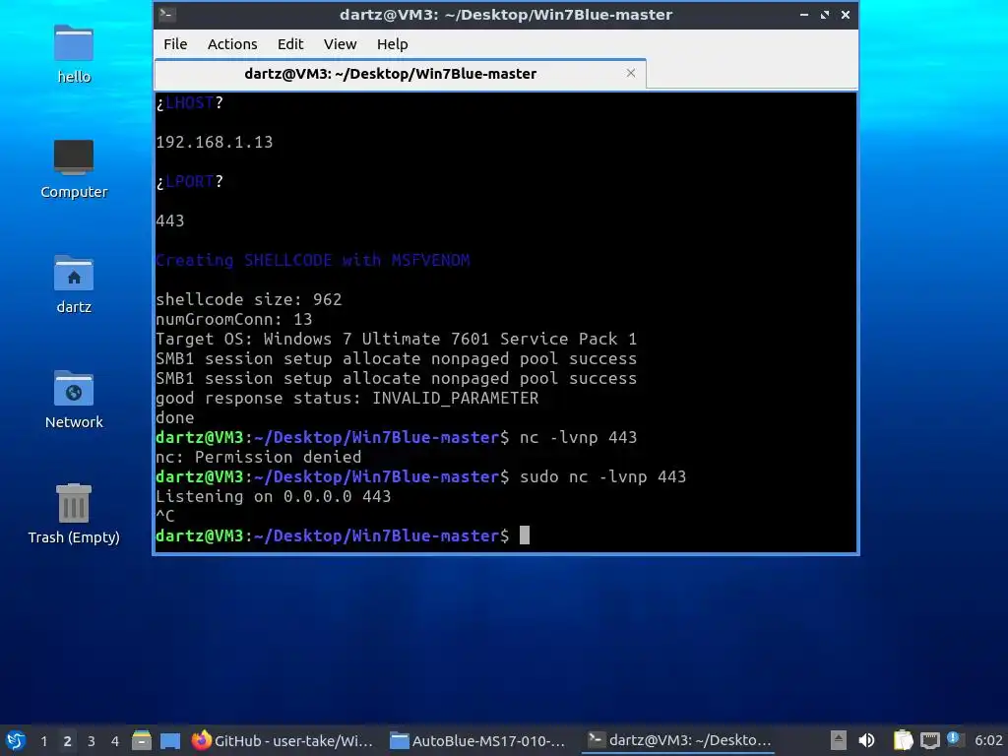Click 'nc: Permission denied' output line
Viewport: 1008px width, 756px height.
tap(259, 457)
